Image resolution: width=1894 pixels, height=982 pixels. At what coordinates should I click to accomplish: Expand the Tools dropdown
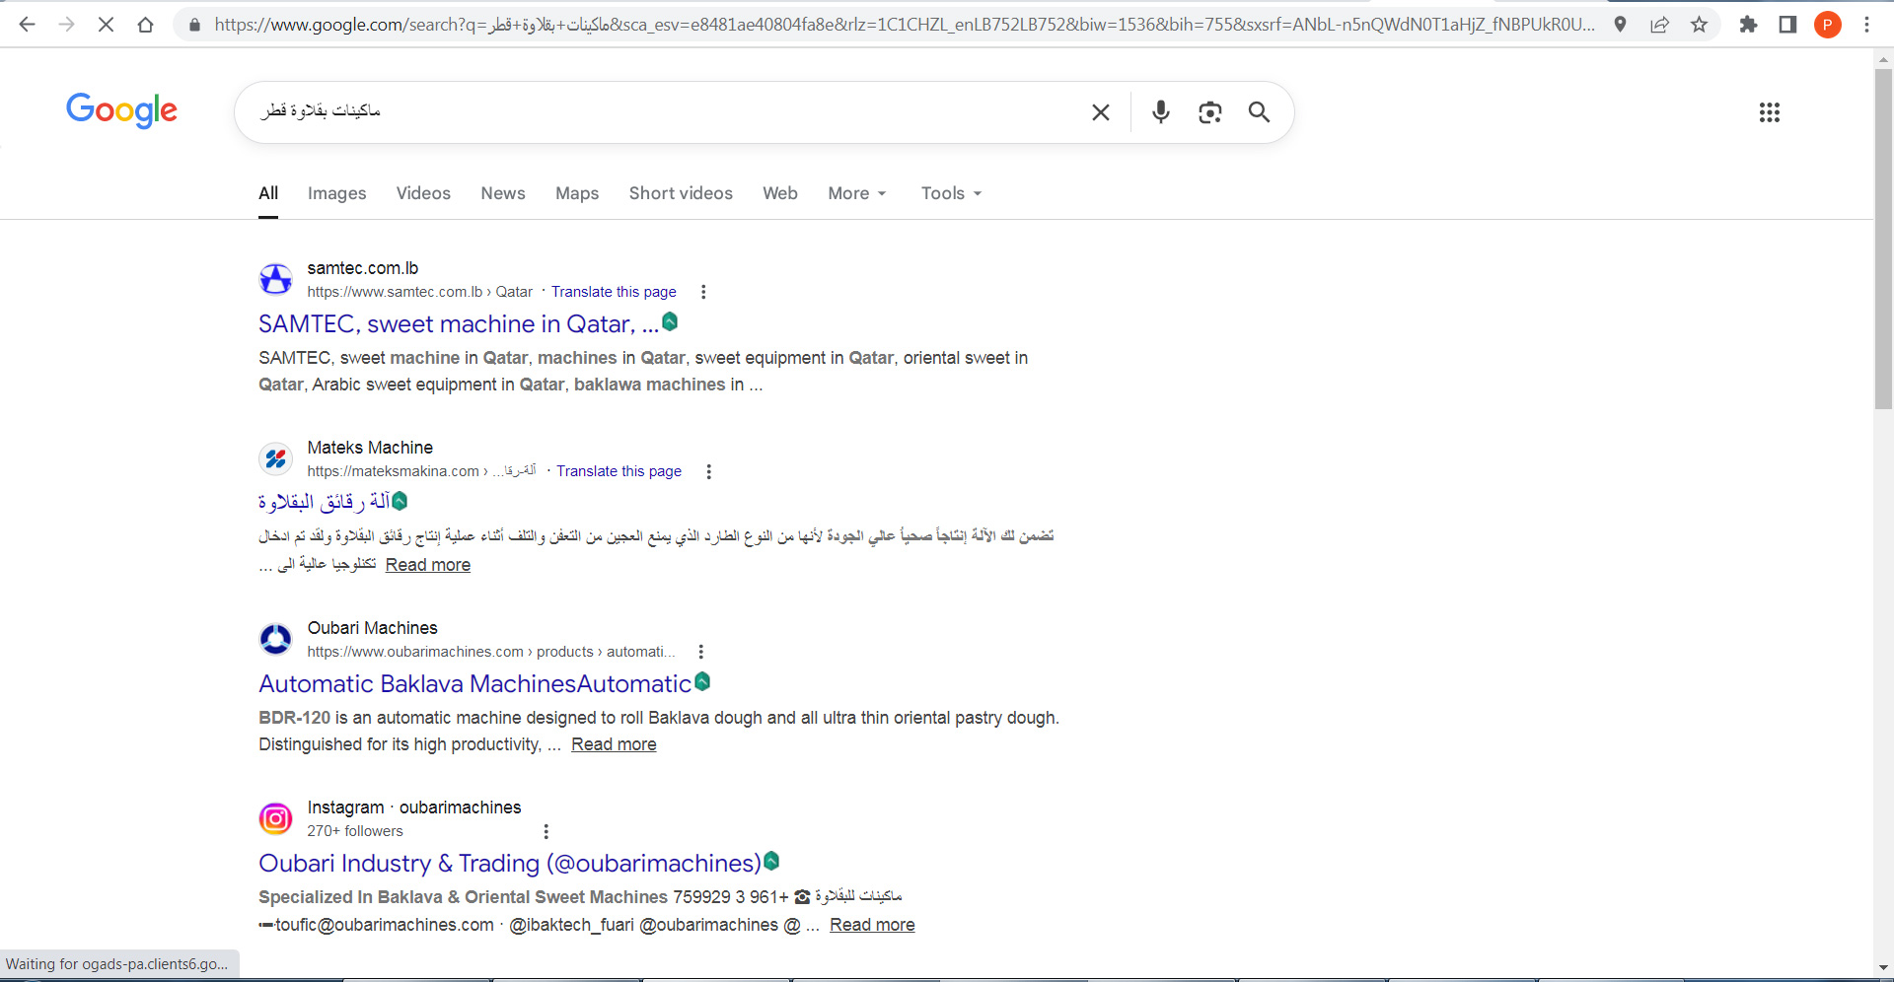tap(951, 193)
